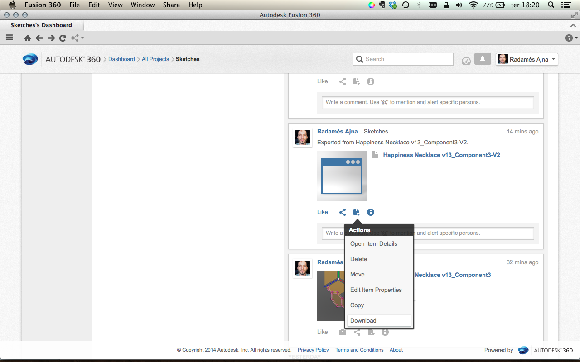Open Radamés Ajna profile in 14 mins ago post
This screenshot has height=362, width=580.
(338, 131)
